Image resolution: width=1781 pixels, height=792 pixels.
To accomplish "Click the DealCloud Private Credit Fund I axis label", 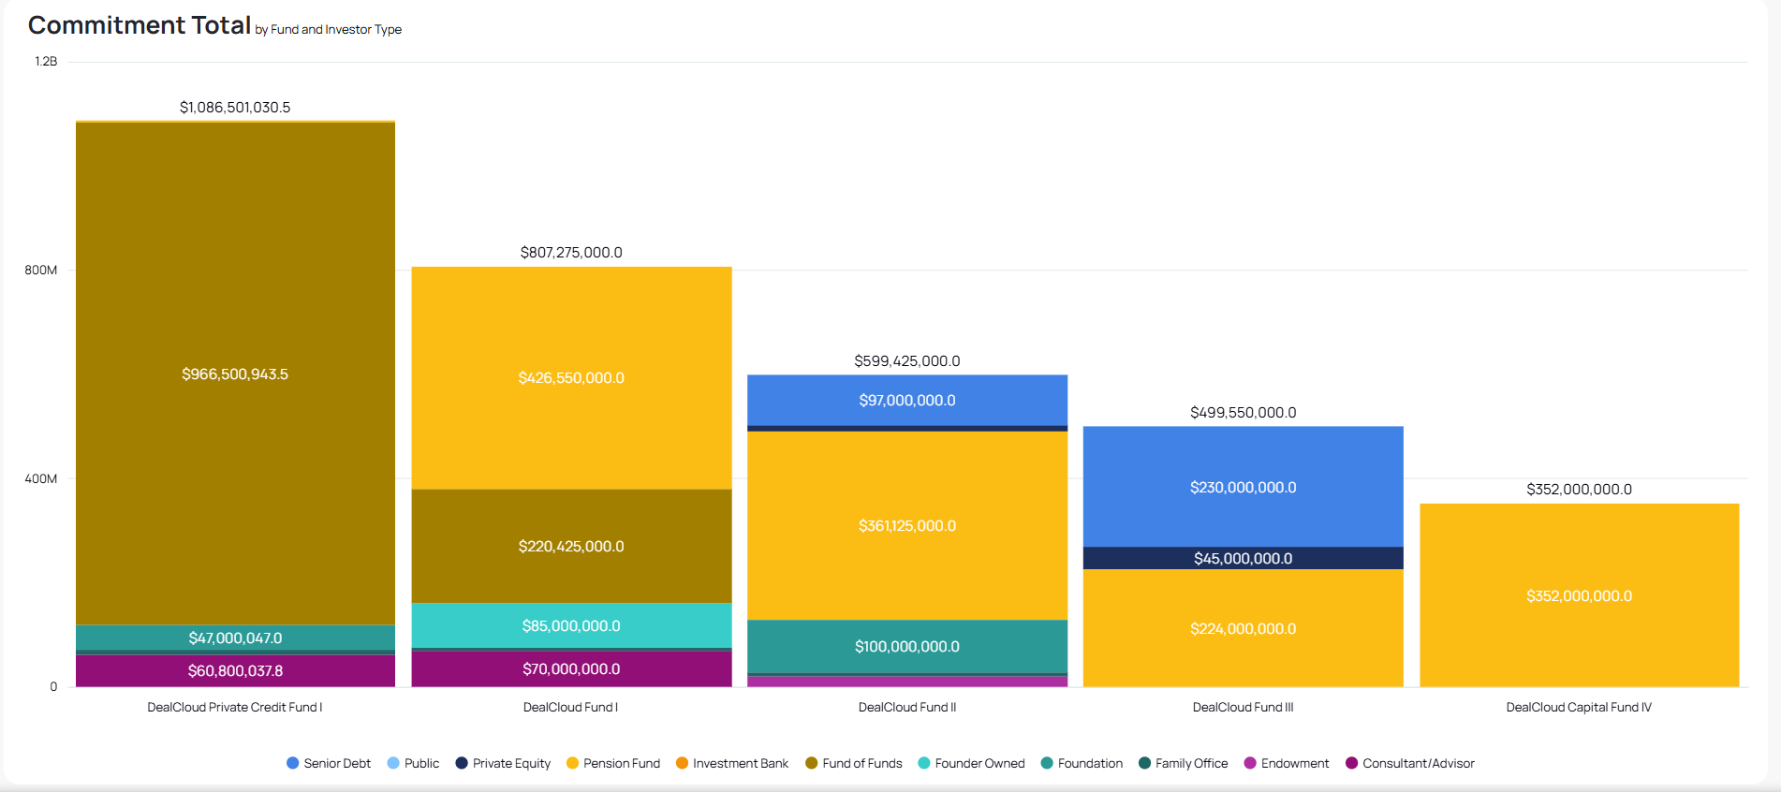I will 235,708.
